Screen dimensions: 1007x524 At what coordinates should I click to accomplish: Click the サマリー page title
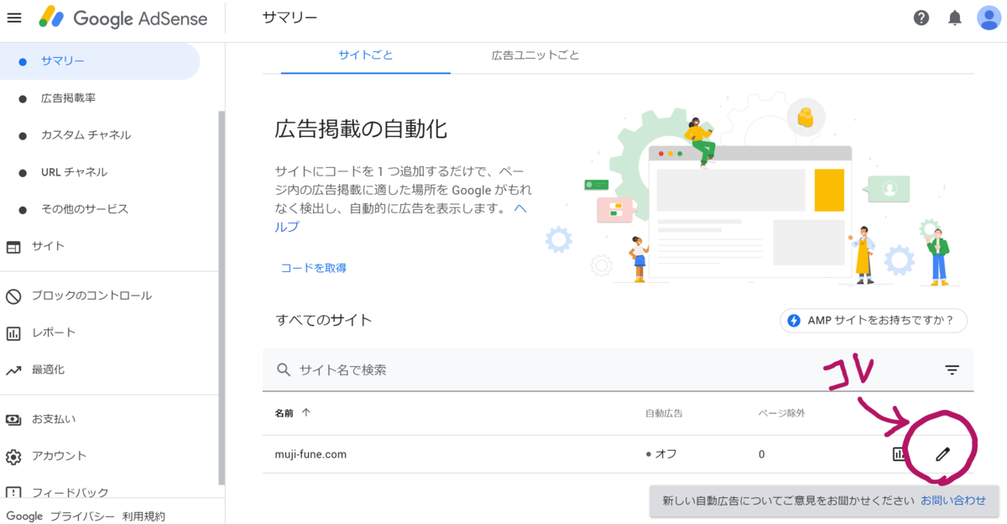[x=290, y=18]
